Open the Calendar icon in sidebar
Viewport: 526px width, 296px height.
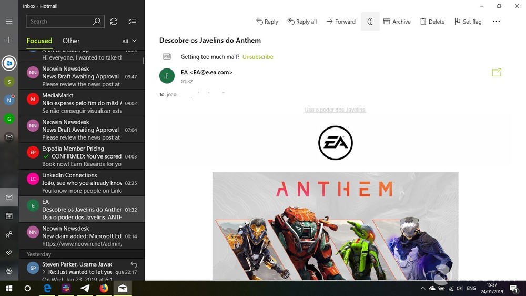[9, 216]
